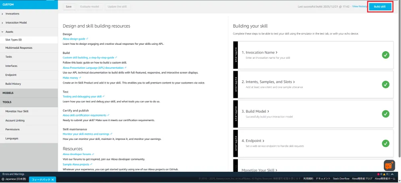
Task: Click green checkmark for Intents, Samples, and Slots
Action: [385, 84]
